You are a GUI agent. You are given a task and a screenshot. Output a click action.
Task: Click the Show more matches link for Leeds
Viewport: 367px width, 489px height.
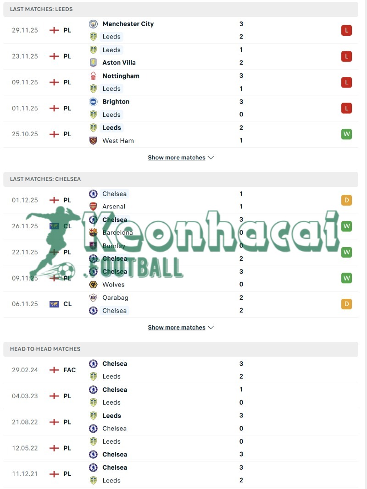click(177, 157)
